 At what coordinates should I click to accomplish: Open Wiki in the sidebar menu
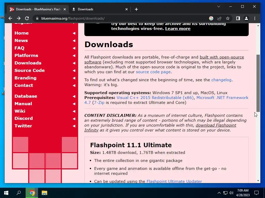pyautogui.click(x=20, y=111)
